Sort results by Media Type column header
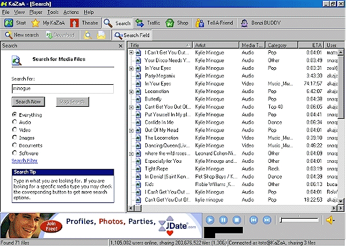The height and width of the screenshot is (247, 346). (252, 45)
